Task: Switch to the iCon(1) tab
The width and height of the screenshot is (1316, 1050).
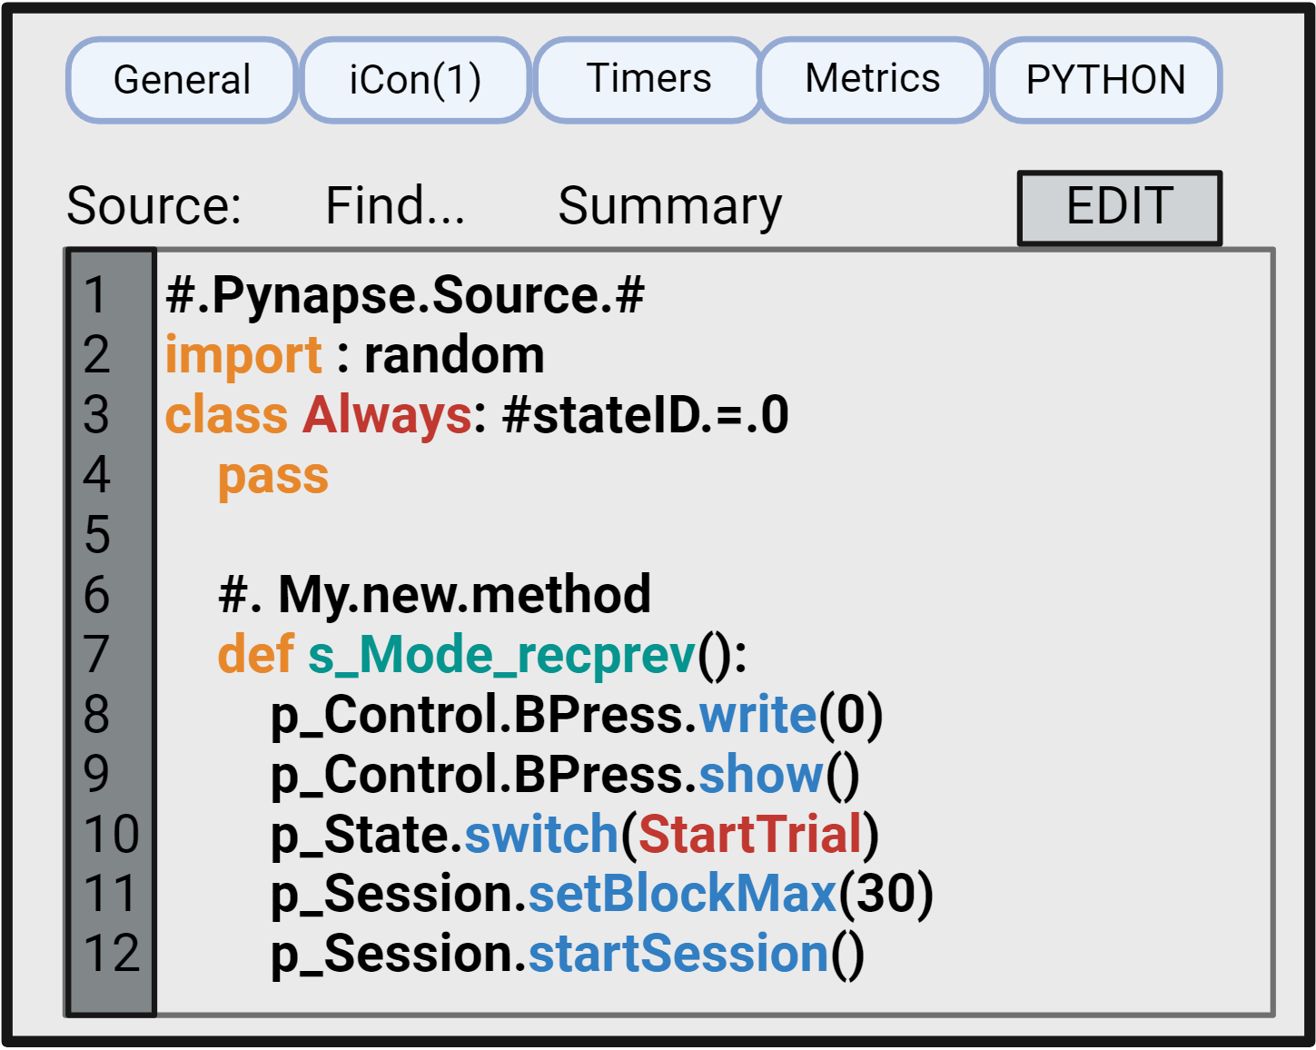Action: (415, 80)
